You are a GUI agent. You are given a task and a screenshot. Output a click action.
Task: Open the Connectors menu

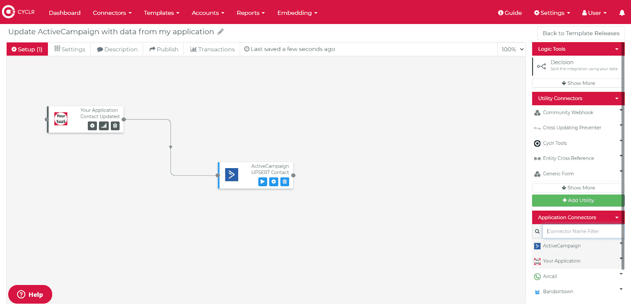click(112, 13)
